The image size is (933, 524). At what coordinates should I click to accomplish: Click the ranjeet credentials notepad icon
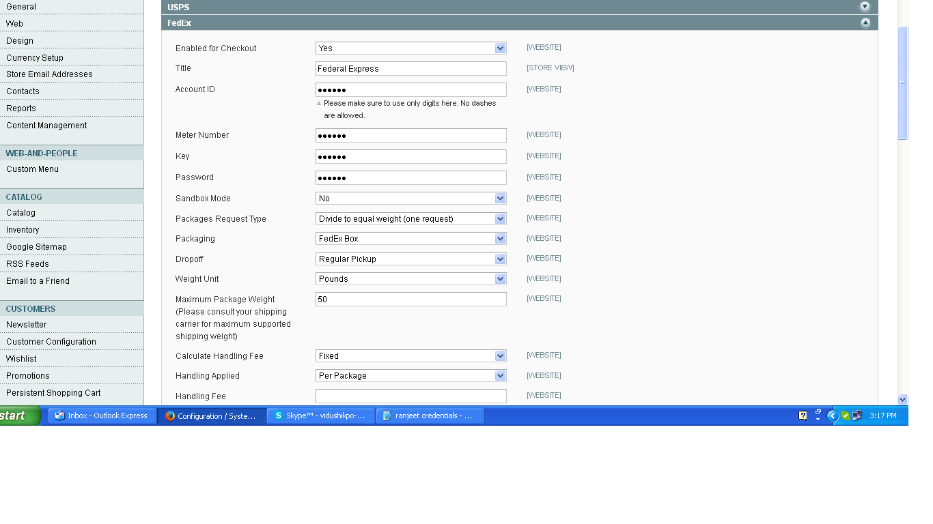pyautogui.click(x=387, y=416)
